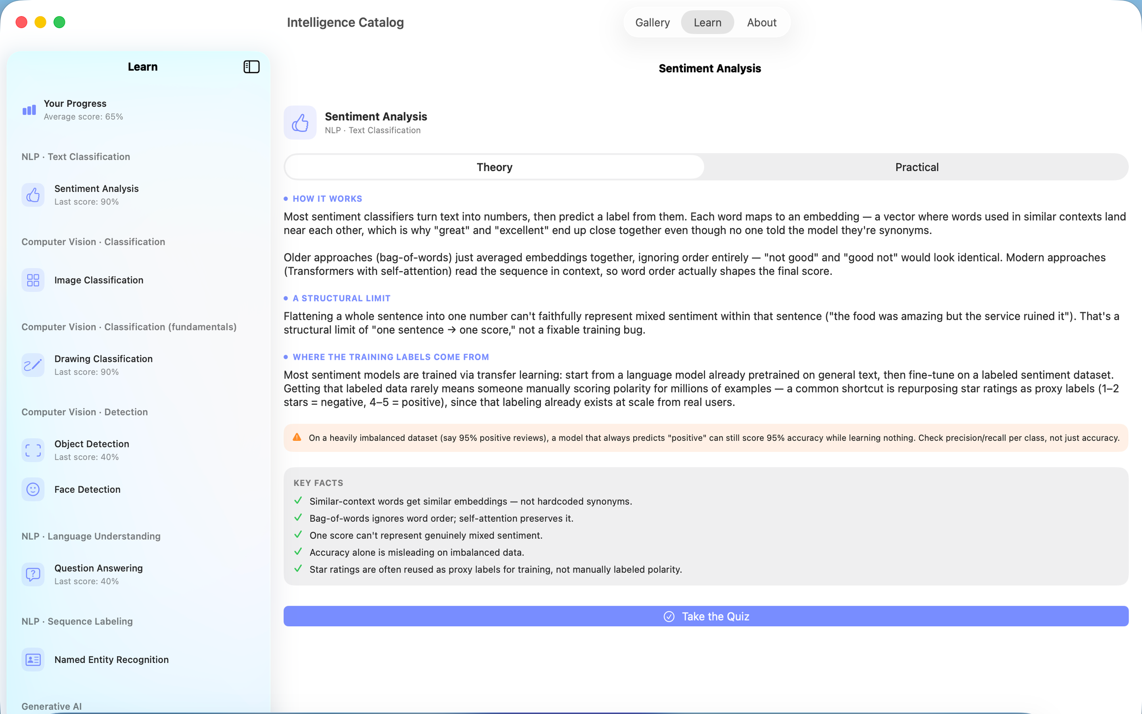Click the Generative AI section header
This screenshot has height=714, width=1142.
[52, 706]
